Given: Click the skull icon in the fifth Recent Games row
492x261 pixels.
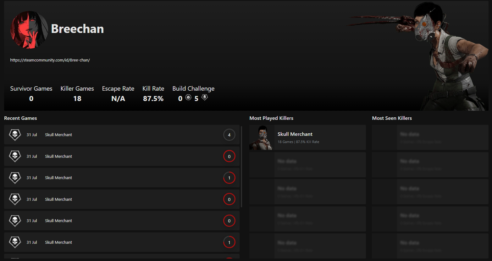Looking at the screenshot, I should (x=15, y=221).
